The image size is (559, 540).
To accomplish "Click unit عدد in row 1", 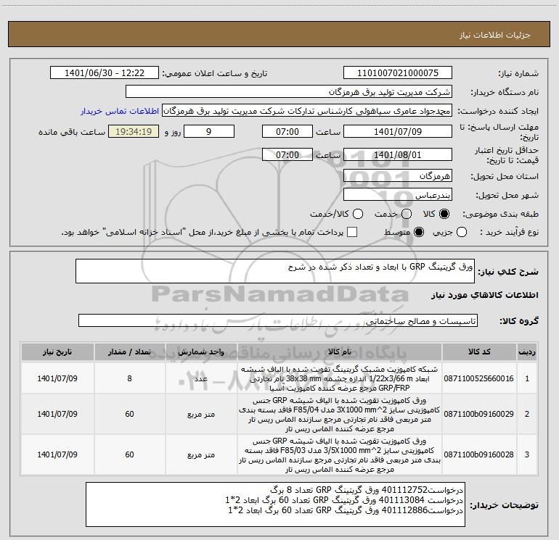I will (201, 378).
